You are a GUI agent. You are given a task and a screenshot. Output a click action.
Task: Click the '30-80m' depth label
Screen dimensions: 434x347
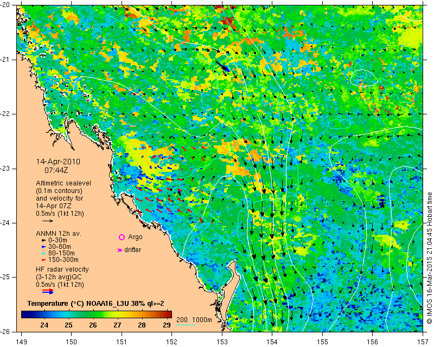60,247
